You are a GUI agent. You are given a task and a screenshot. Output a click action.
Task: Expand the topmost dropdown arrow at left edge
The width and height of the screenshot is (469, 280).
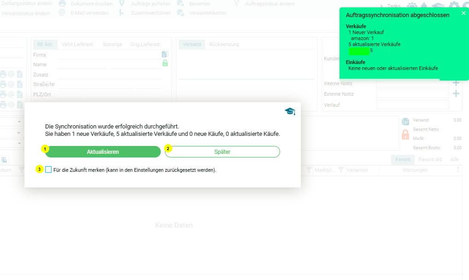pyautogui.click(x=20, y=122)
